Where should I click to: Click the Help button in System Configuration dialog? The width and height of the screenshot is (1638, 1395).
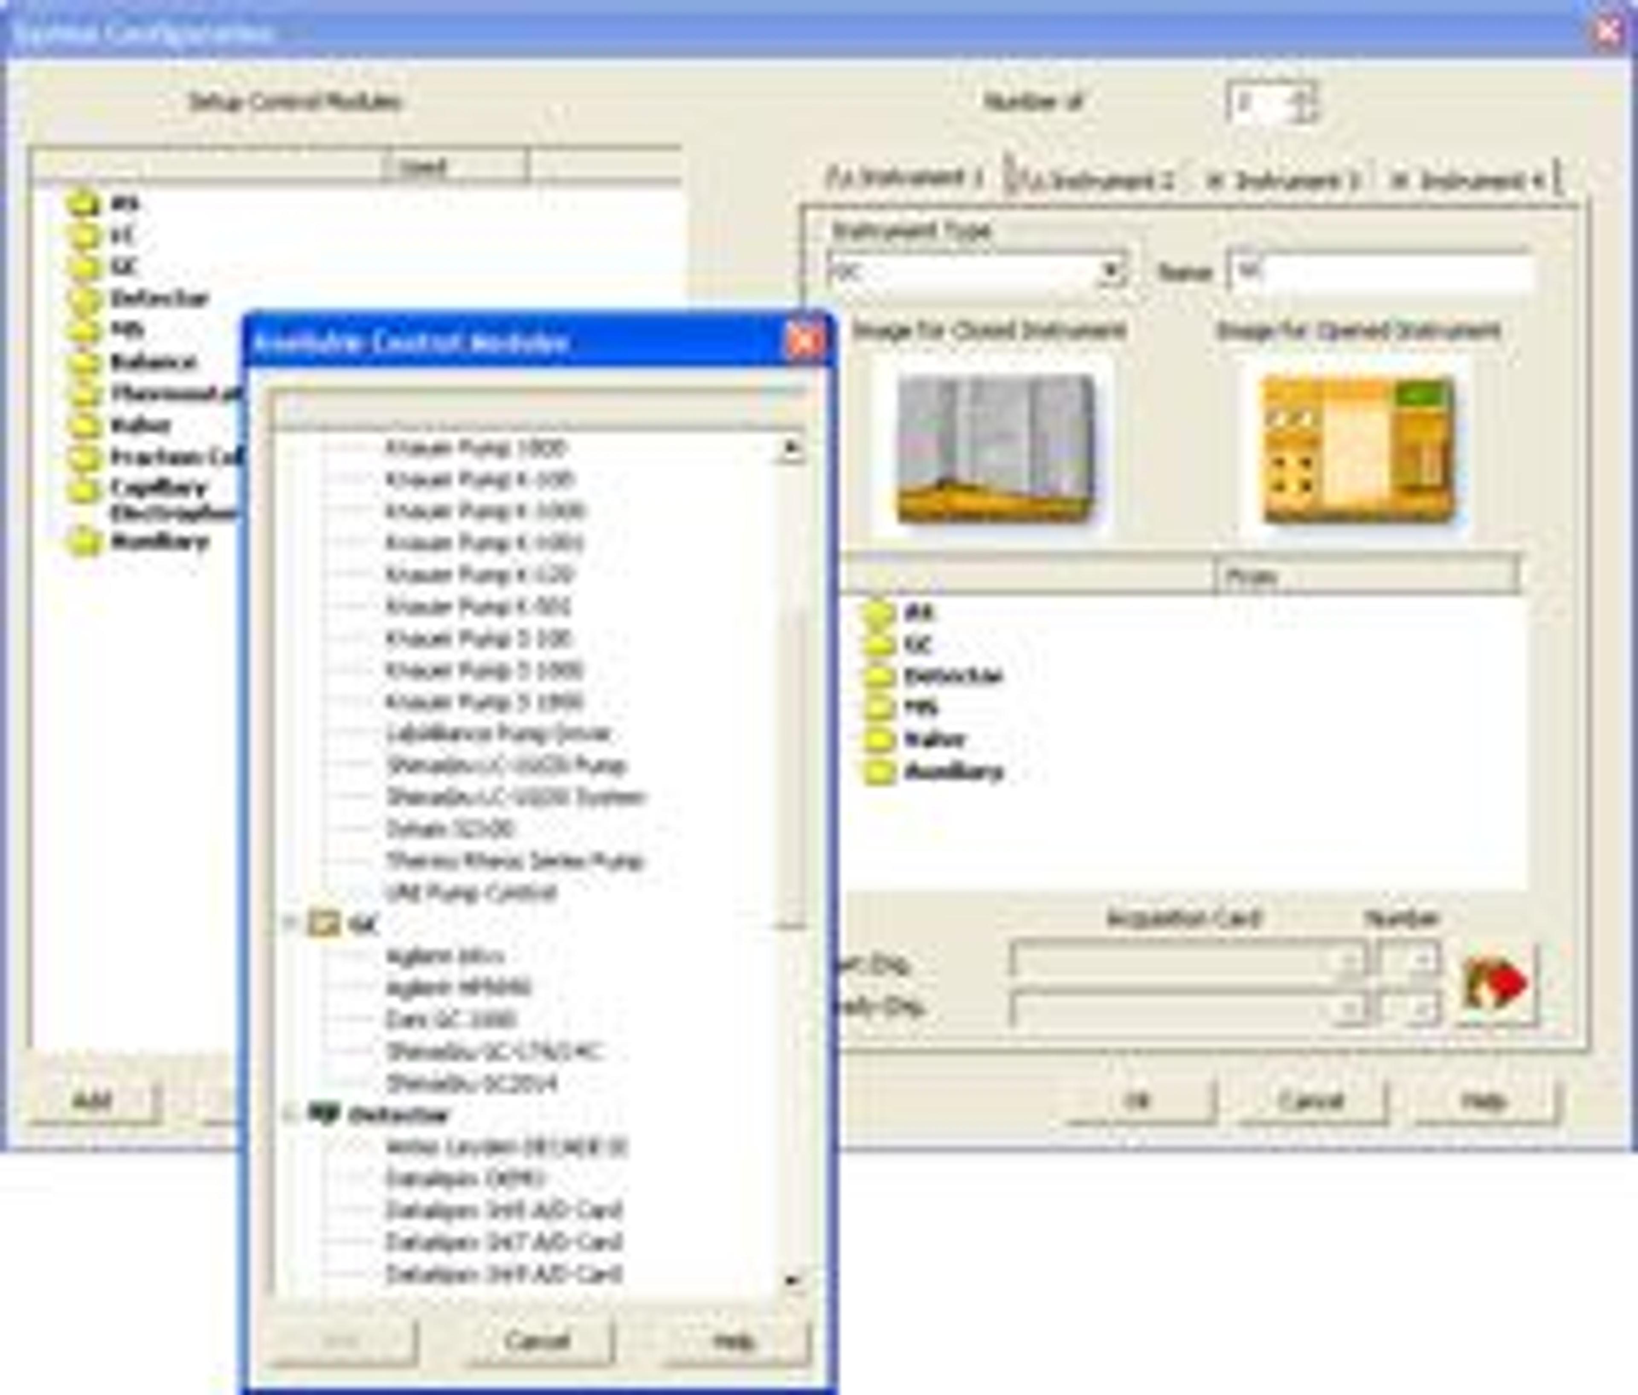[x=1483, y=1100]
